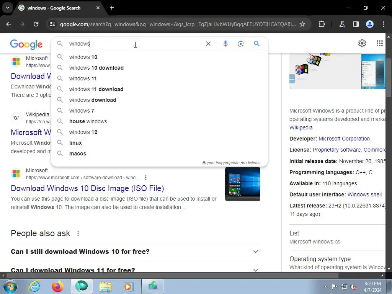Reload the Google search page

[x=36, y=24]
